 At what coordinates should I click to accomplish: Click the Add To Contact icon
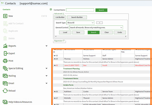pos(5,23)
